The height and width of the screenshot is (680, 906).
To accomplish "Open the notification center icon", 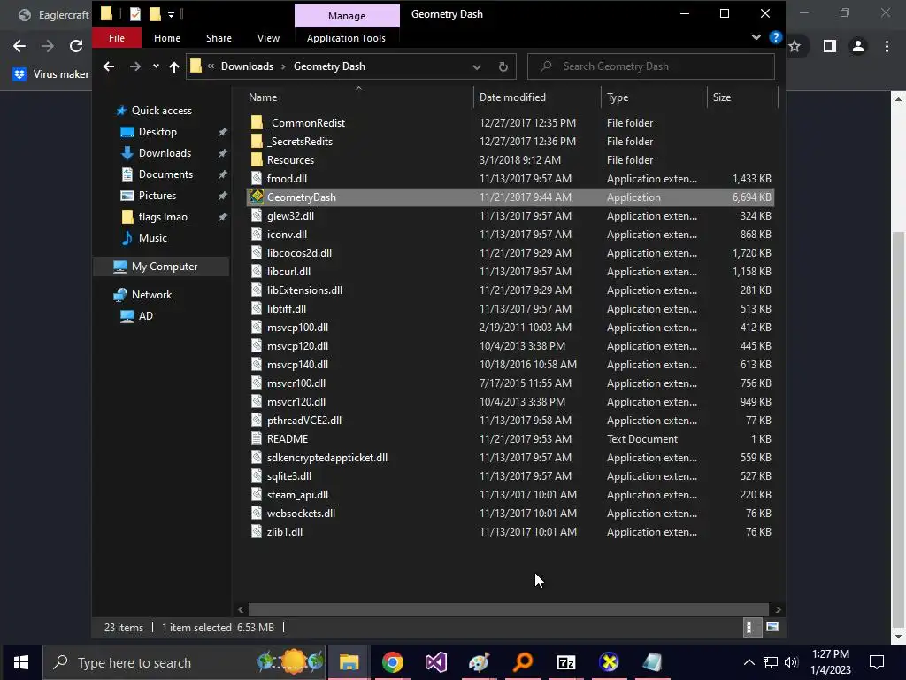I will pos(877,662).
